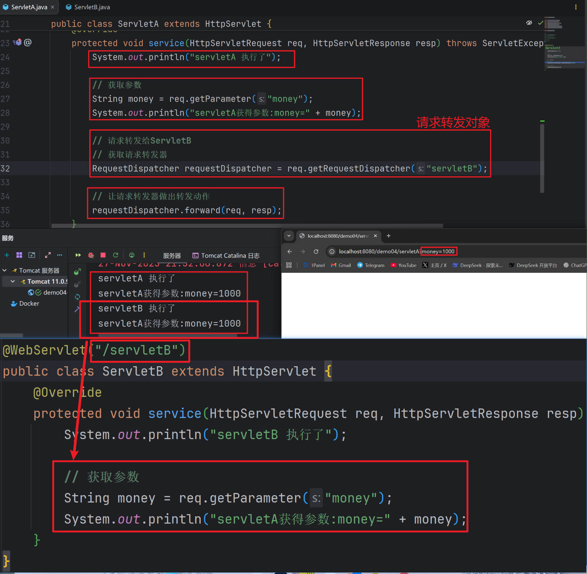Toggle the reader mode eye icon in editor
587x574 pixels.
coord(529,23)
